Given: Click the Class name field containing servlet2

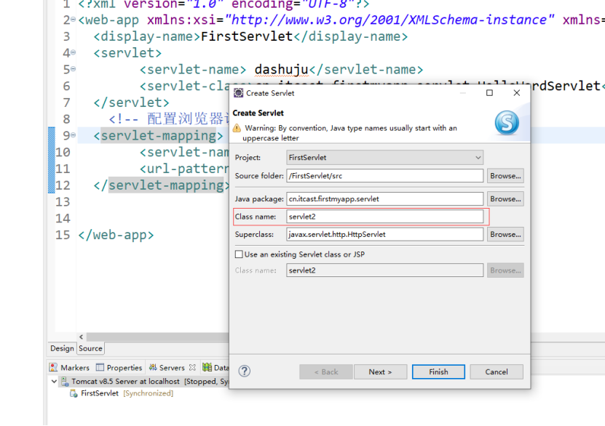Looking at the screenshot, I should 384,217.
